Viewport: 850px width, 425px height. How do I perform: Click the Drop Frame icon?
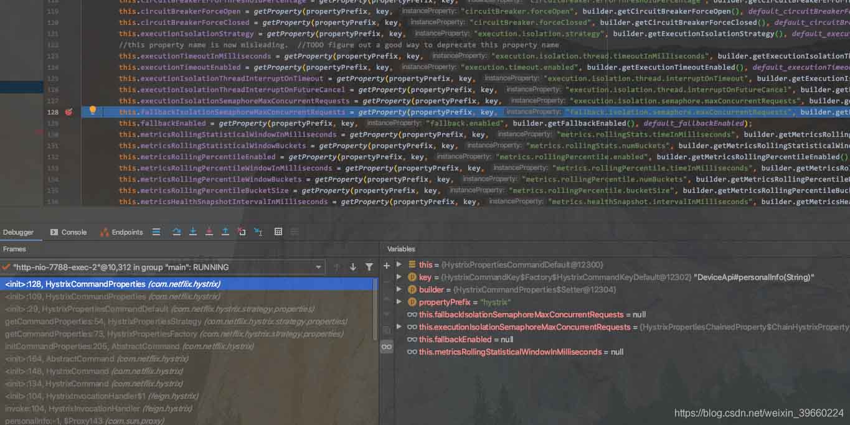click(x=242, y=231)
